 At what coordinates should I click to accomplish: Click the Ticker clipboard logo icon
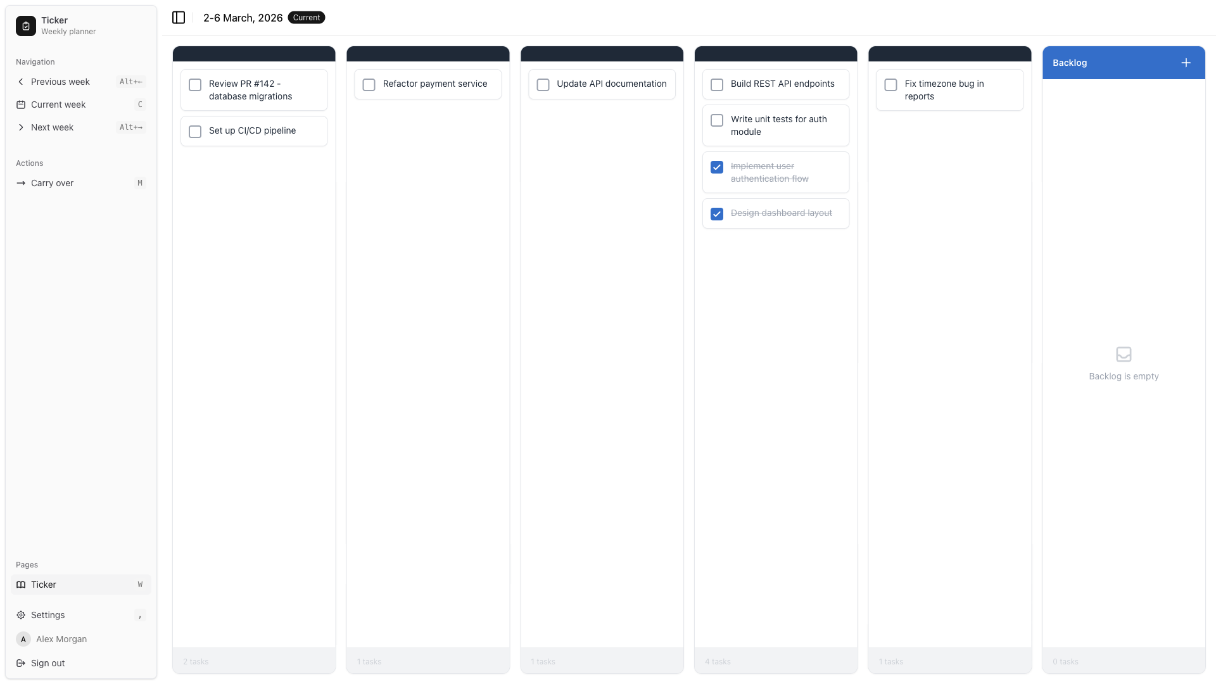point(25,26)
